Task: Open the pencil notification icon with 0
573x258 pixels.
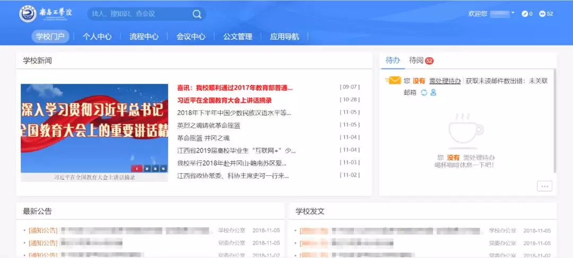Action: coord(525,14)
